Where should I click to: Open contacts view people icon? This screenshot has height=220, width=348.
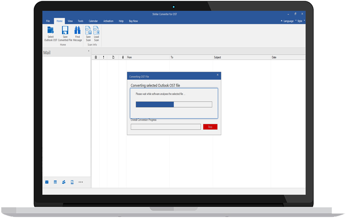[64, 182]
